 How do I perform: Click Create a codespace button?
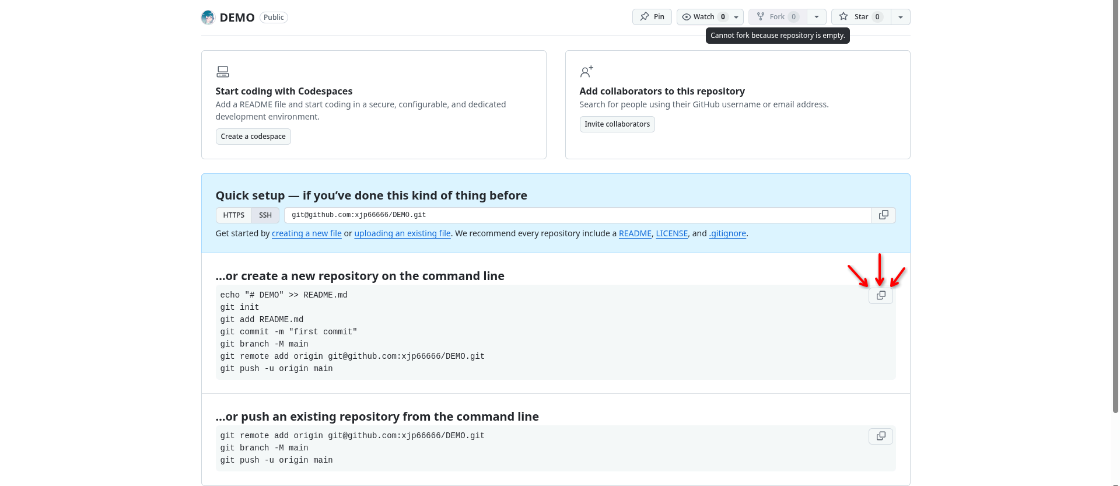point(253,137)
